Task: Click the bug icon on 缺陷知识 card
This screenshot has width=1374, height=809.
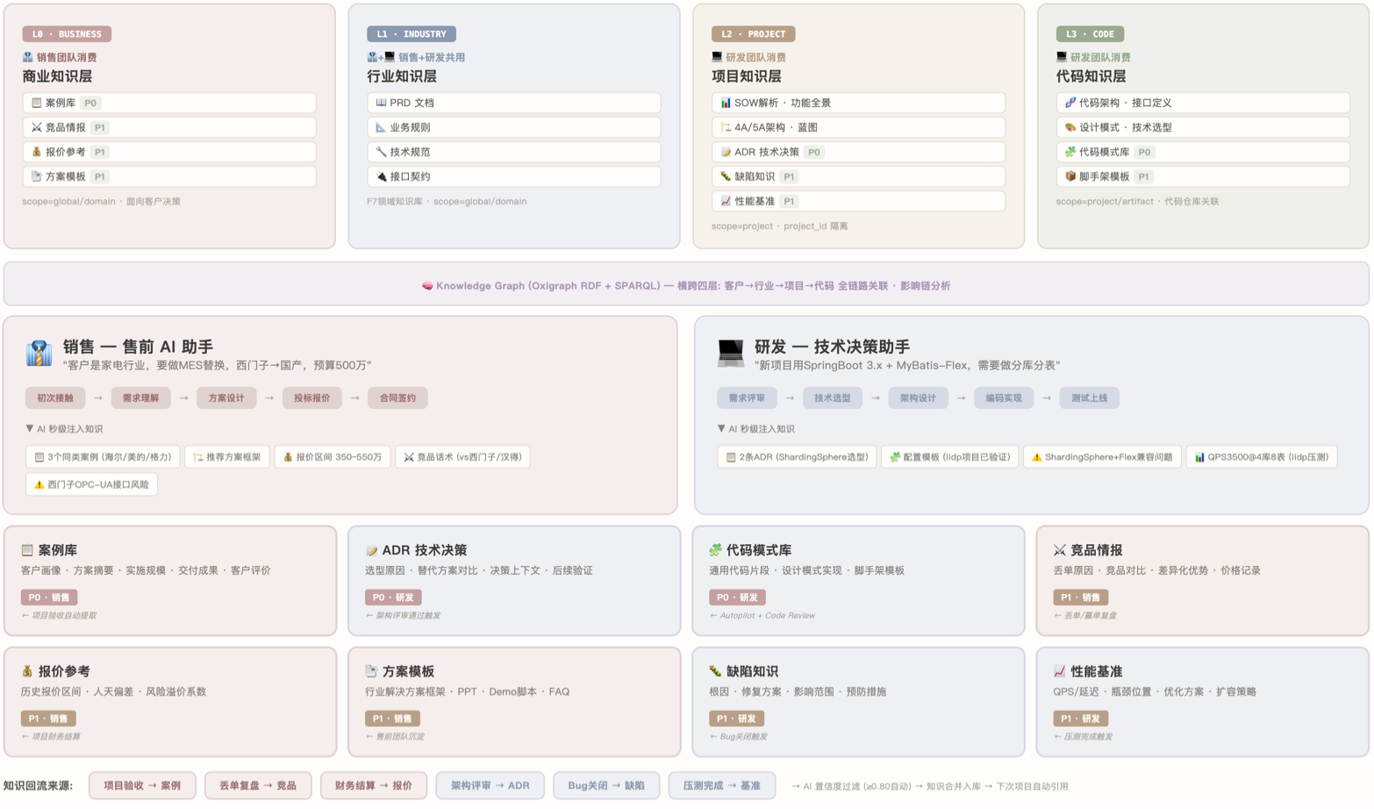Action: (x=715, y=671)
